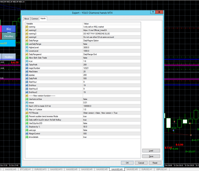Select the useLogo variable name
This screenshot has width=199, height=171.
(32, 130)
